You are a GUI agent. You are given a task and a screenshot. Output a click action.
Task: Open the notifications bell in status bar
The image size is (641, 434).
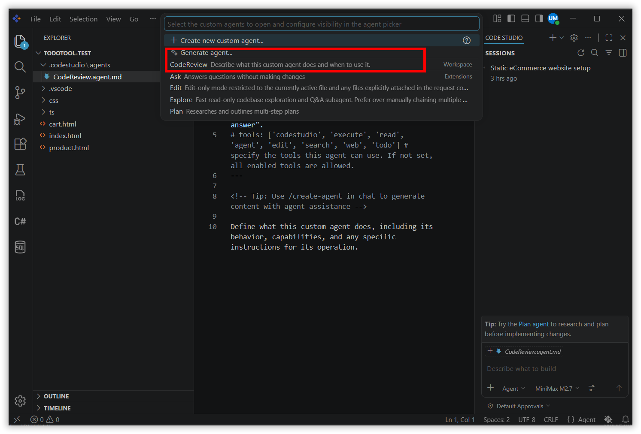(x=626, y=419)
